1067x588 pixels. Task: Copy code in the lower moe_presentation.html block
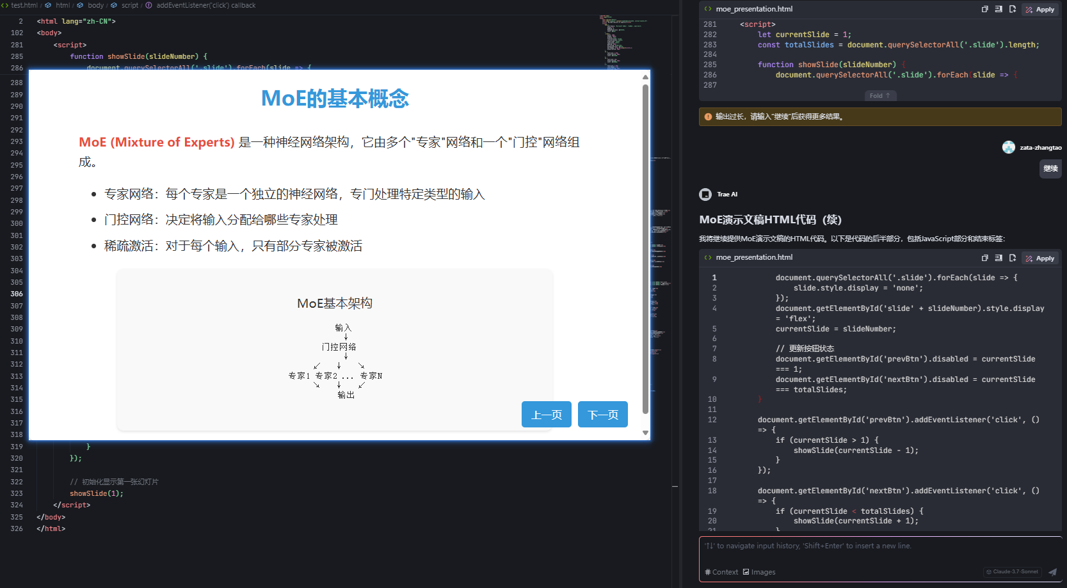point(984,258)
